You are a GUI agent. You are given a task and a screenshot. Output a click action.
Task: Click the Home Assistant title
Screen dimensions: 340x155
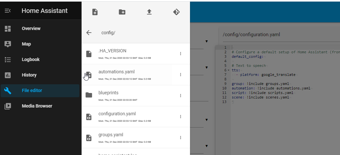[45, 11]
